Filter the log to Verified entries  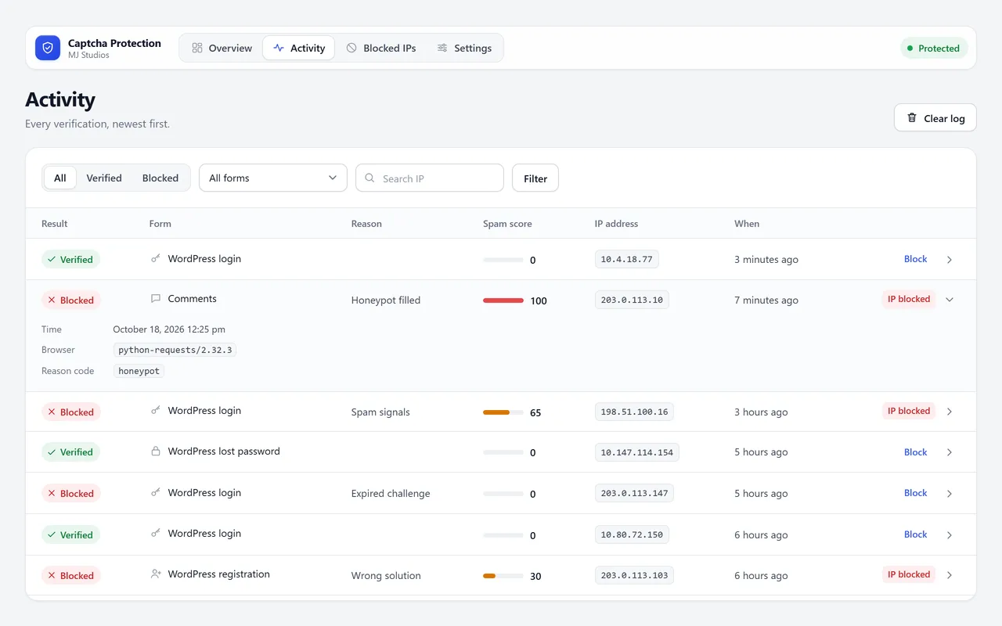pyautogui.click(x=104, y=178)
